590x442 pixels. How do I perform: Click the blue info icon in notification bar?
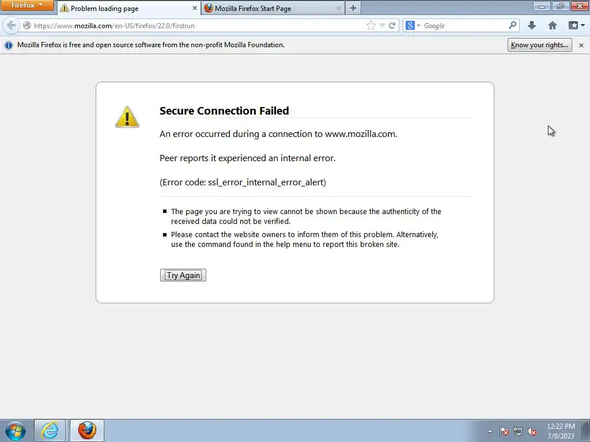coord(9,45)
